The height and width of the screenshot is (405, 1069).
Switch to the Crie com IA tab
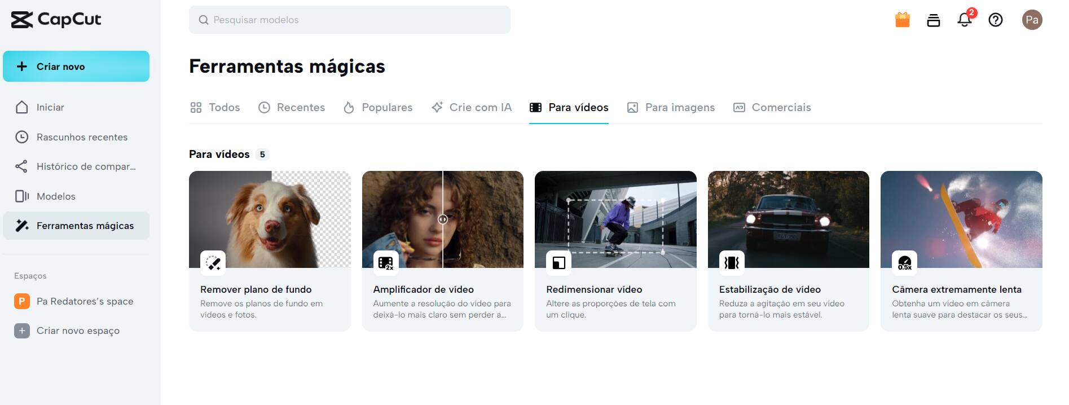click(x=471, y=107)
